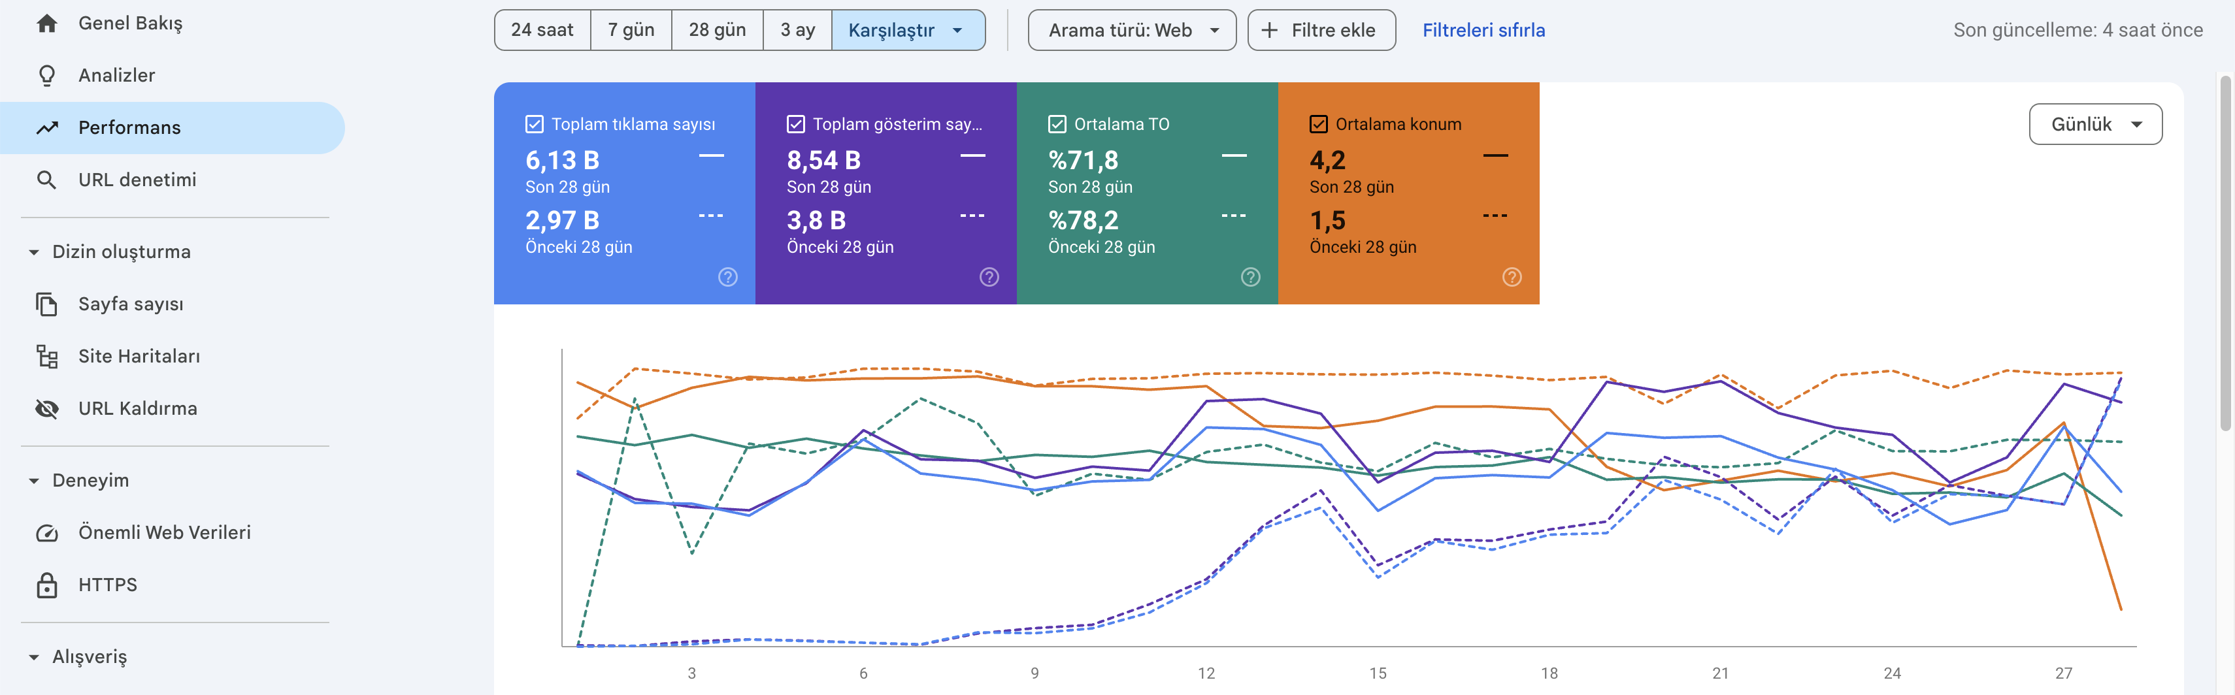2235x695 pixels.
Task: Click the Önemli Web Verileri gauge icon
Action: pyautogui.click(x=47, y=533)
